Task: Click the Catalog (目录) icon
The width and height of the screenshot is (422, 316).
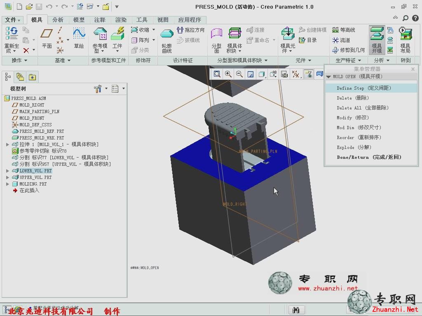Action: click(x=307, y=40)
